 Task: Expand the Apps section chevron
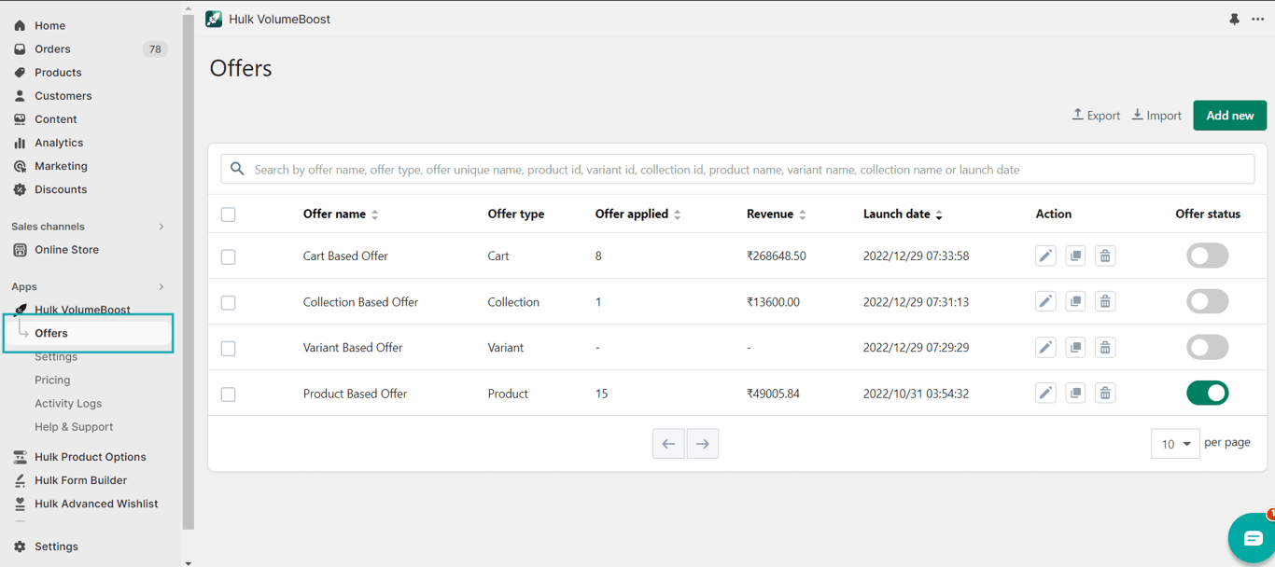pyautogui.click(x=161, y=286)
